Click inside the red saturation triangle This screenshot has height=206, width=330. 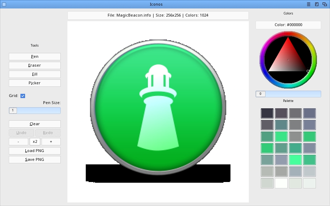(x=288, y=59)
